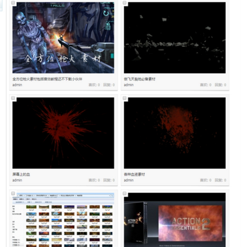The width and height of the screenshot is (242, 247).
Task: Tick the checkbox on the gunfire material card
Action: click(x=13, y=3)
